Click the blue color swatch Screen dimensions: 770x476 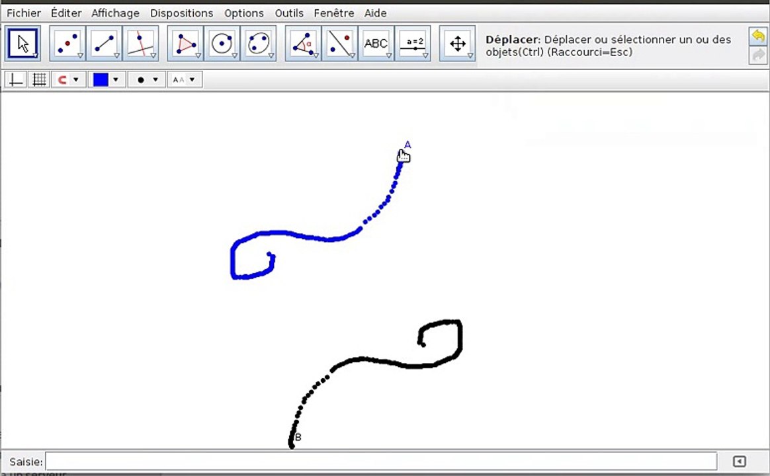click(101, 79)
